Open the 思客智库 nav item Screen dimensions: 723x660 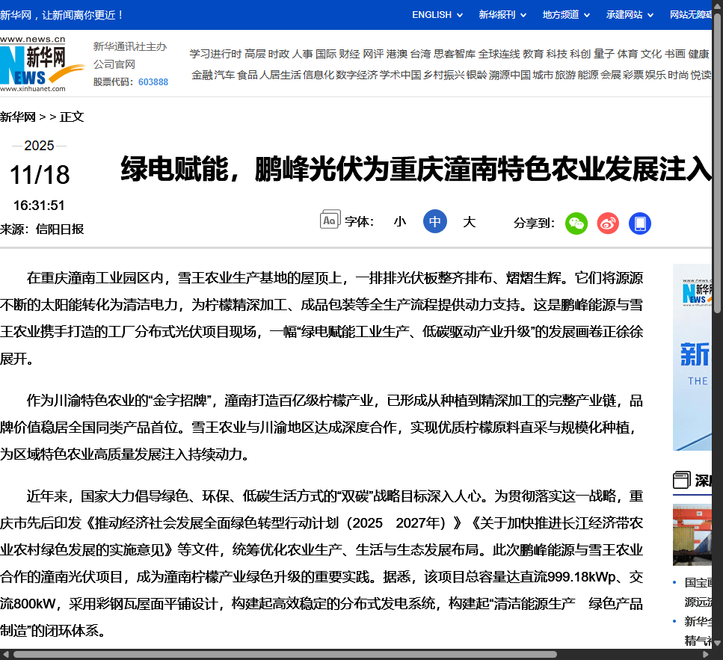coord(455,54)
